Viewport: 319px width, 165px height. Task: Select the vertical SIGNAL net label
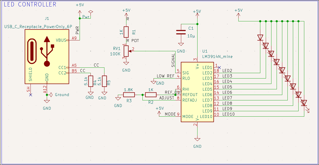click(173, 60)
